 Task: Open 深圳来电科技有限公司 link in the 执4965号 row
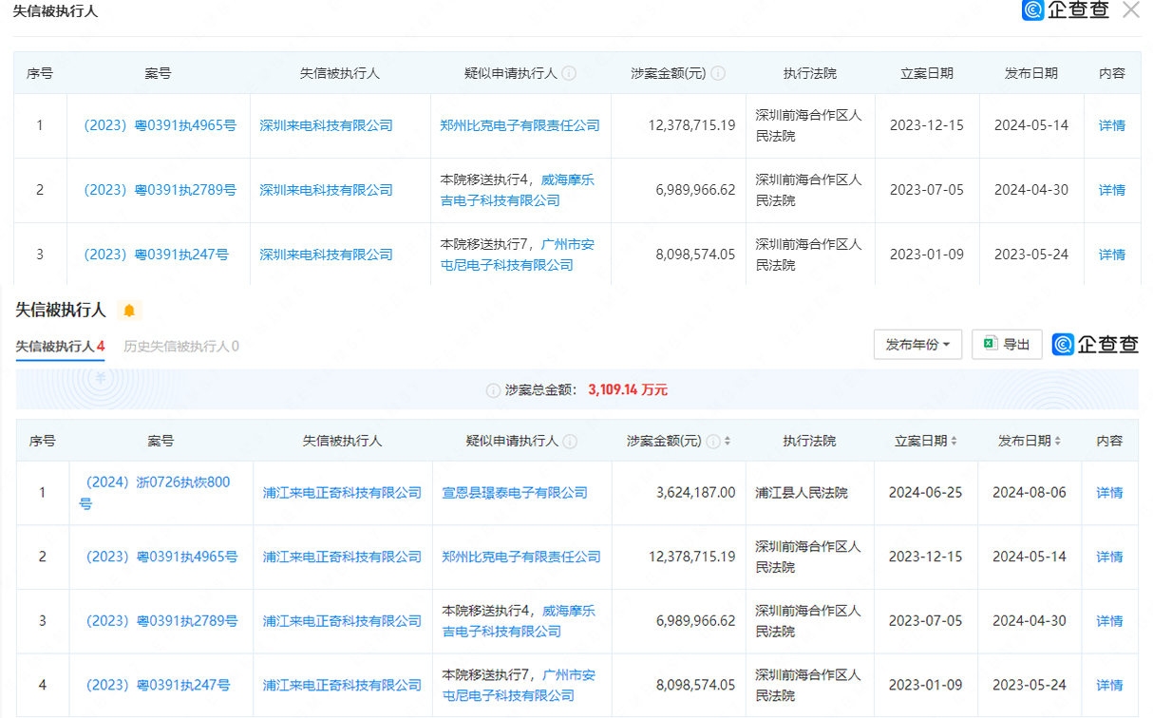(x=326, y=125)
